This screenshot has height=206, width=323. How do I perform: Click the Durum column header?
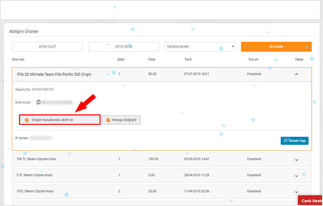pos(253,59)
